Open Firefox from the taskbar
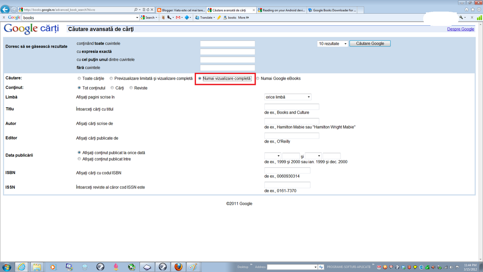 tap(178, 267)
